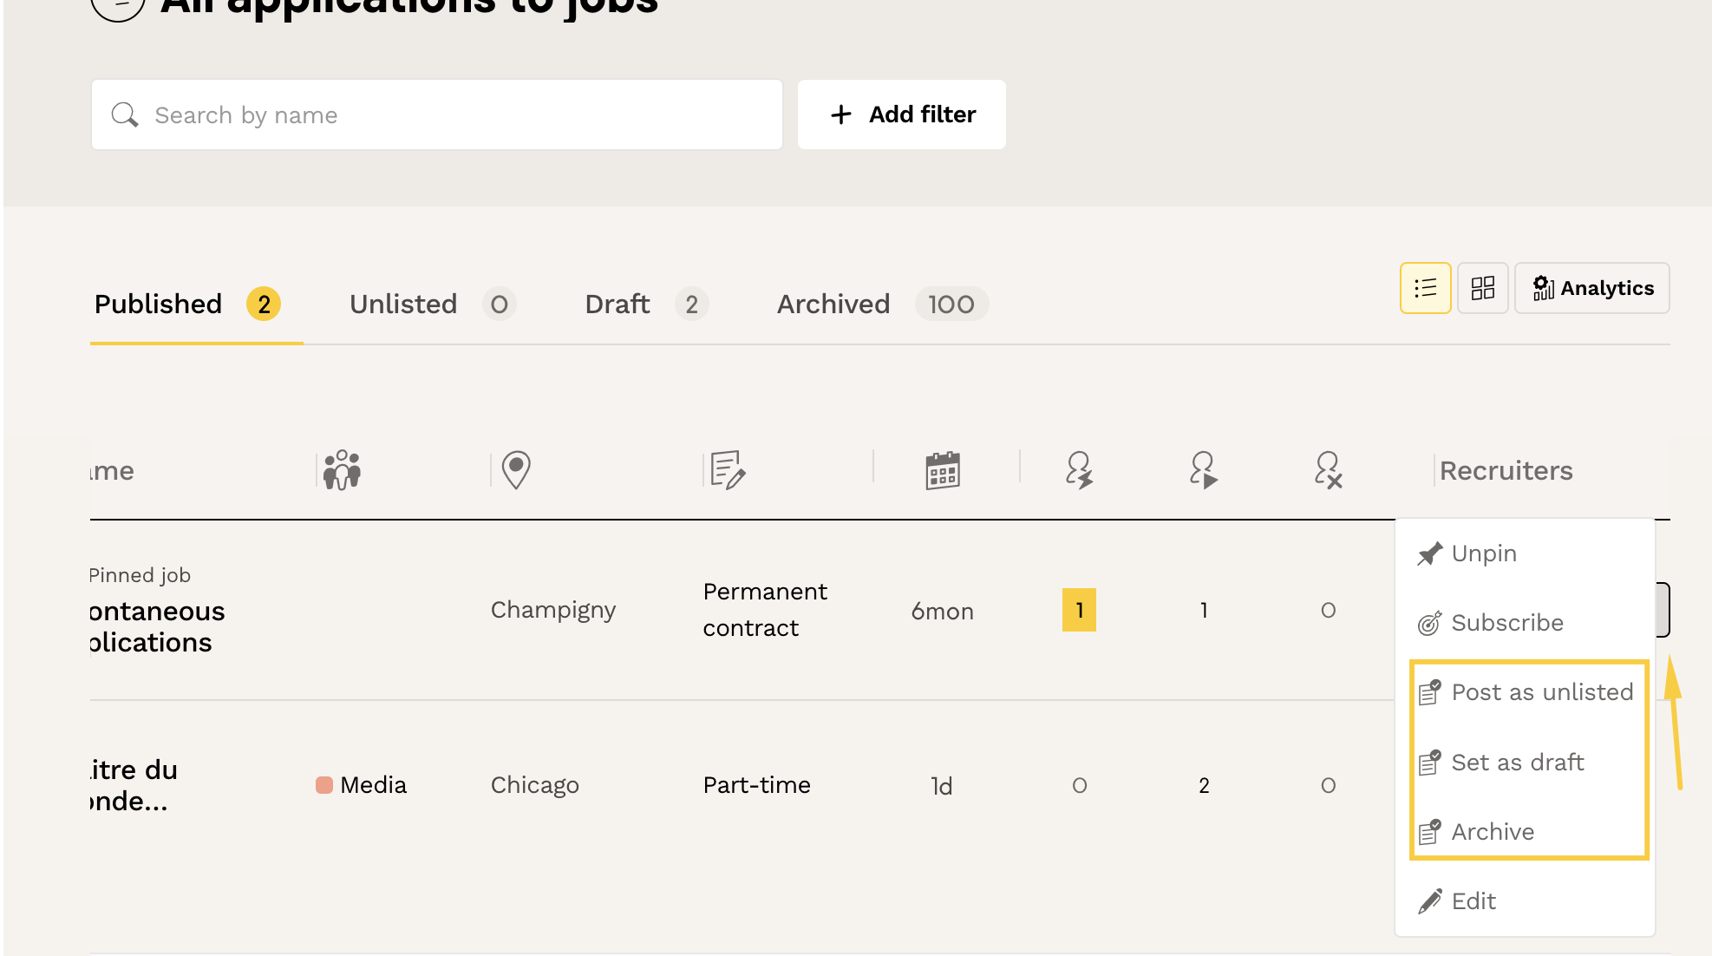The height and width of the screenshot is (956, 1712).
Task: Click the Media department color swatch
Action: 324,785
